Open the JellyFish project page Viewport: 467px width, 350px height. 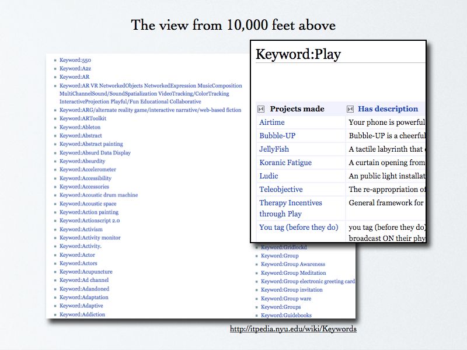pos(274,149)
